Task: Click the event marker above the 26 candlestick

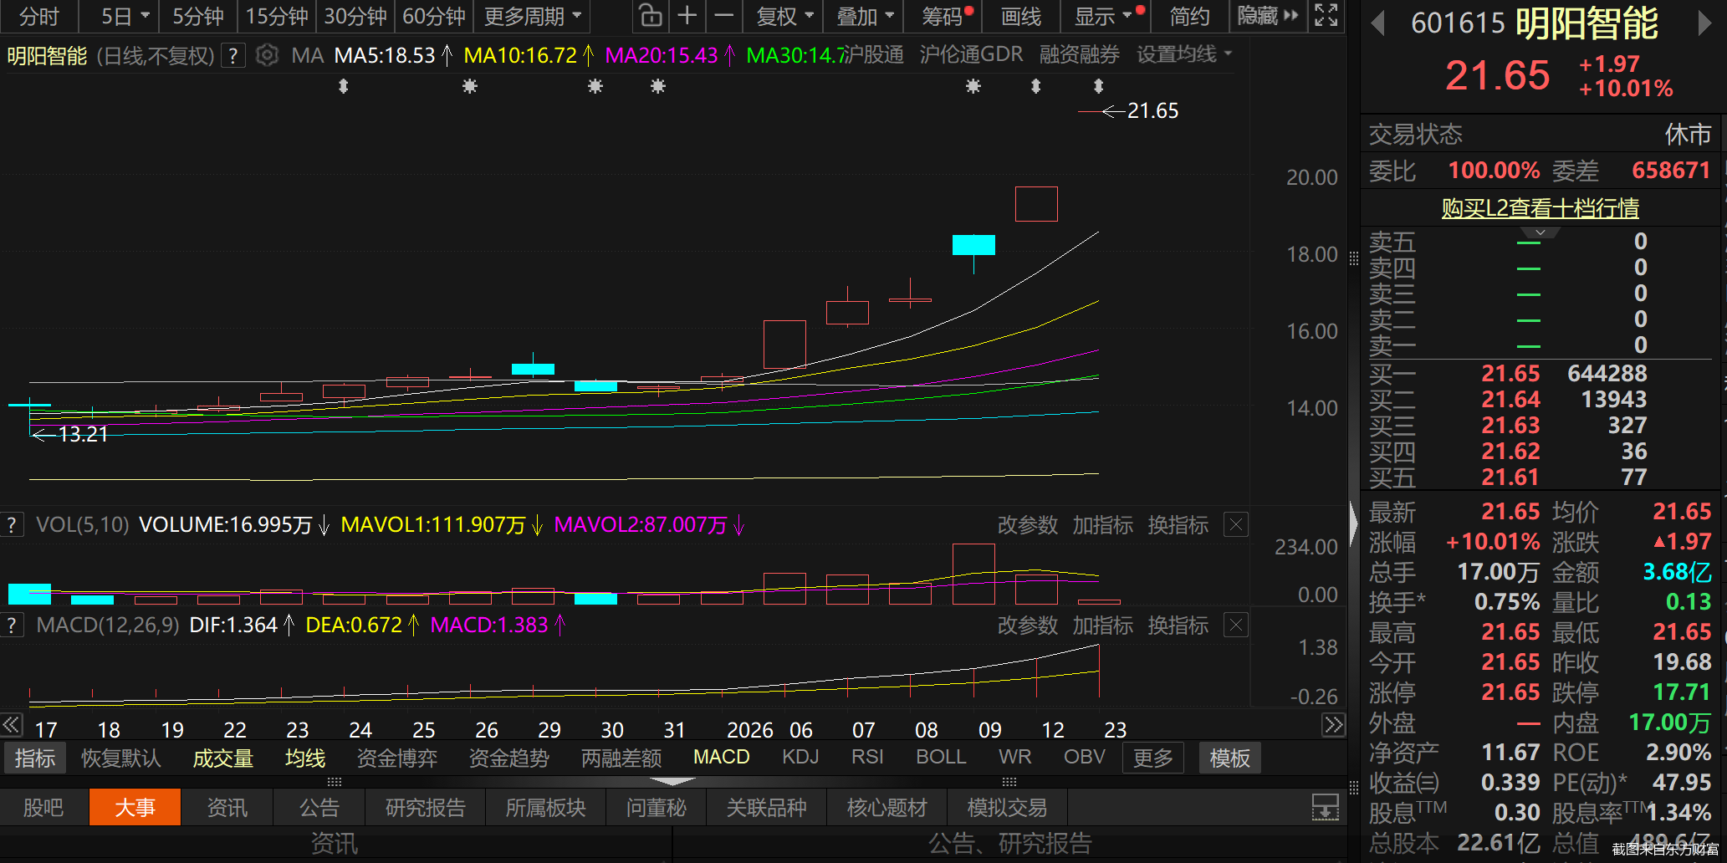Action: [470, 86]
